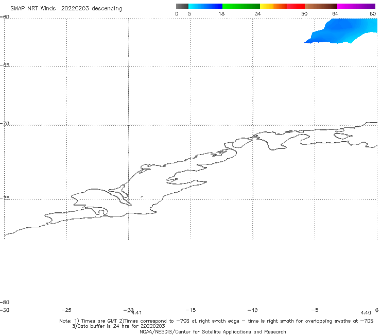Click the color bar label '18'
Image resolution: width=381 pixels, height=335 pixels.
(221, 13)
